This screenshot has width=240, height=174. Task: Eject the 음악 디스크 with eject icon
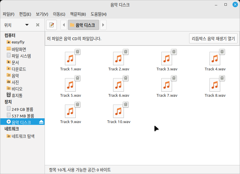(x=41, y=122)
